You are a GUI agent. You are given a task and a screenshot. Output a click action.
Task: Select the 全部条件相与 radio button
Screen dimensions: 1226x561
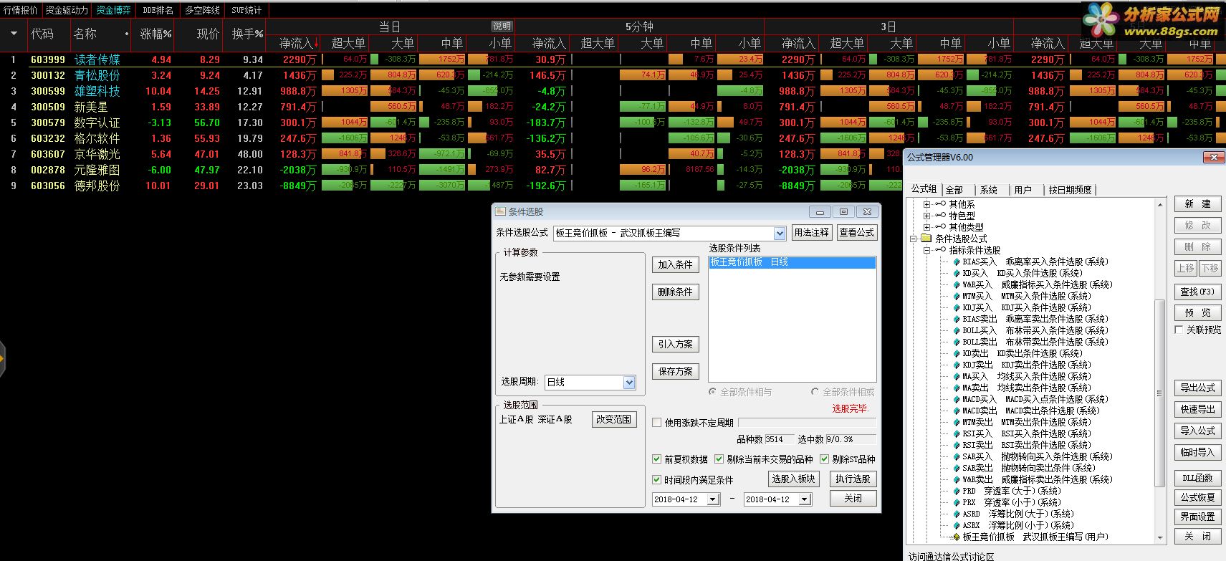712,392
